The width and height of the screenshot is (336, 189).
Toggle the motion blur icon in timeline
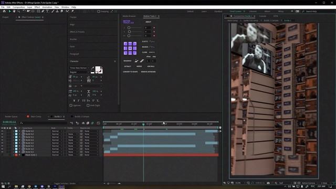92,123
